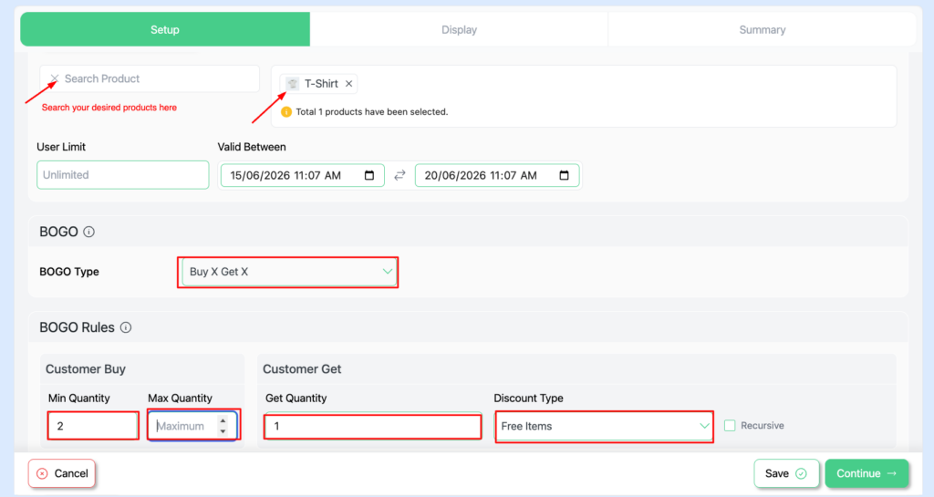The width and height of the screenshot is (934, 497).
Task: Click the Max Quantity field
Action: pos(192,426)
